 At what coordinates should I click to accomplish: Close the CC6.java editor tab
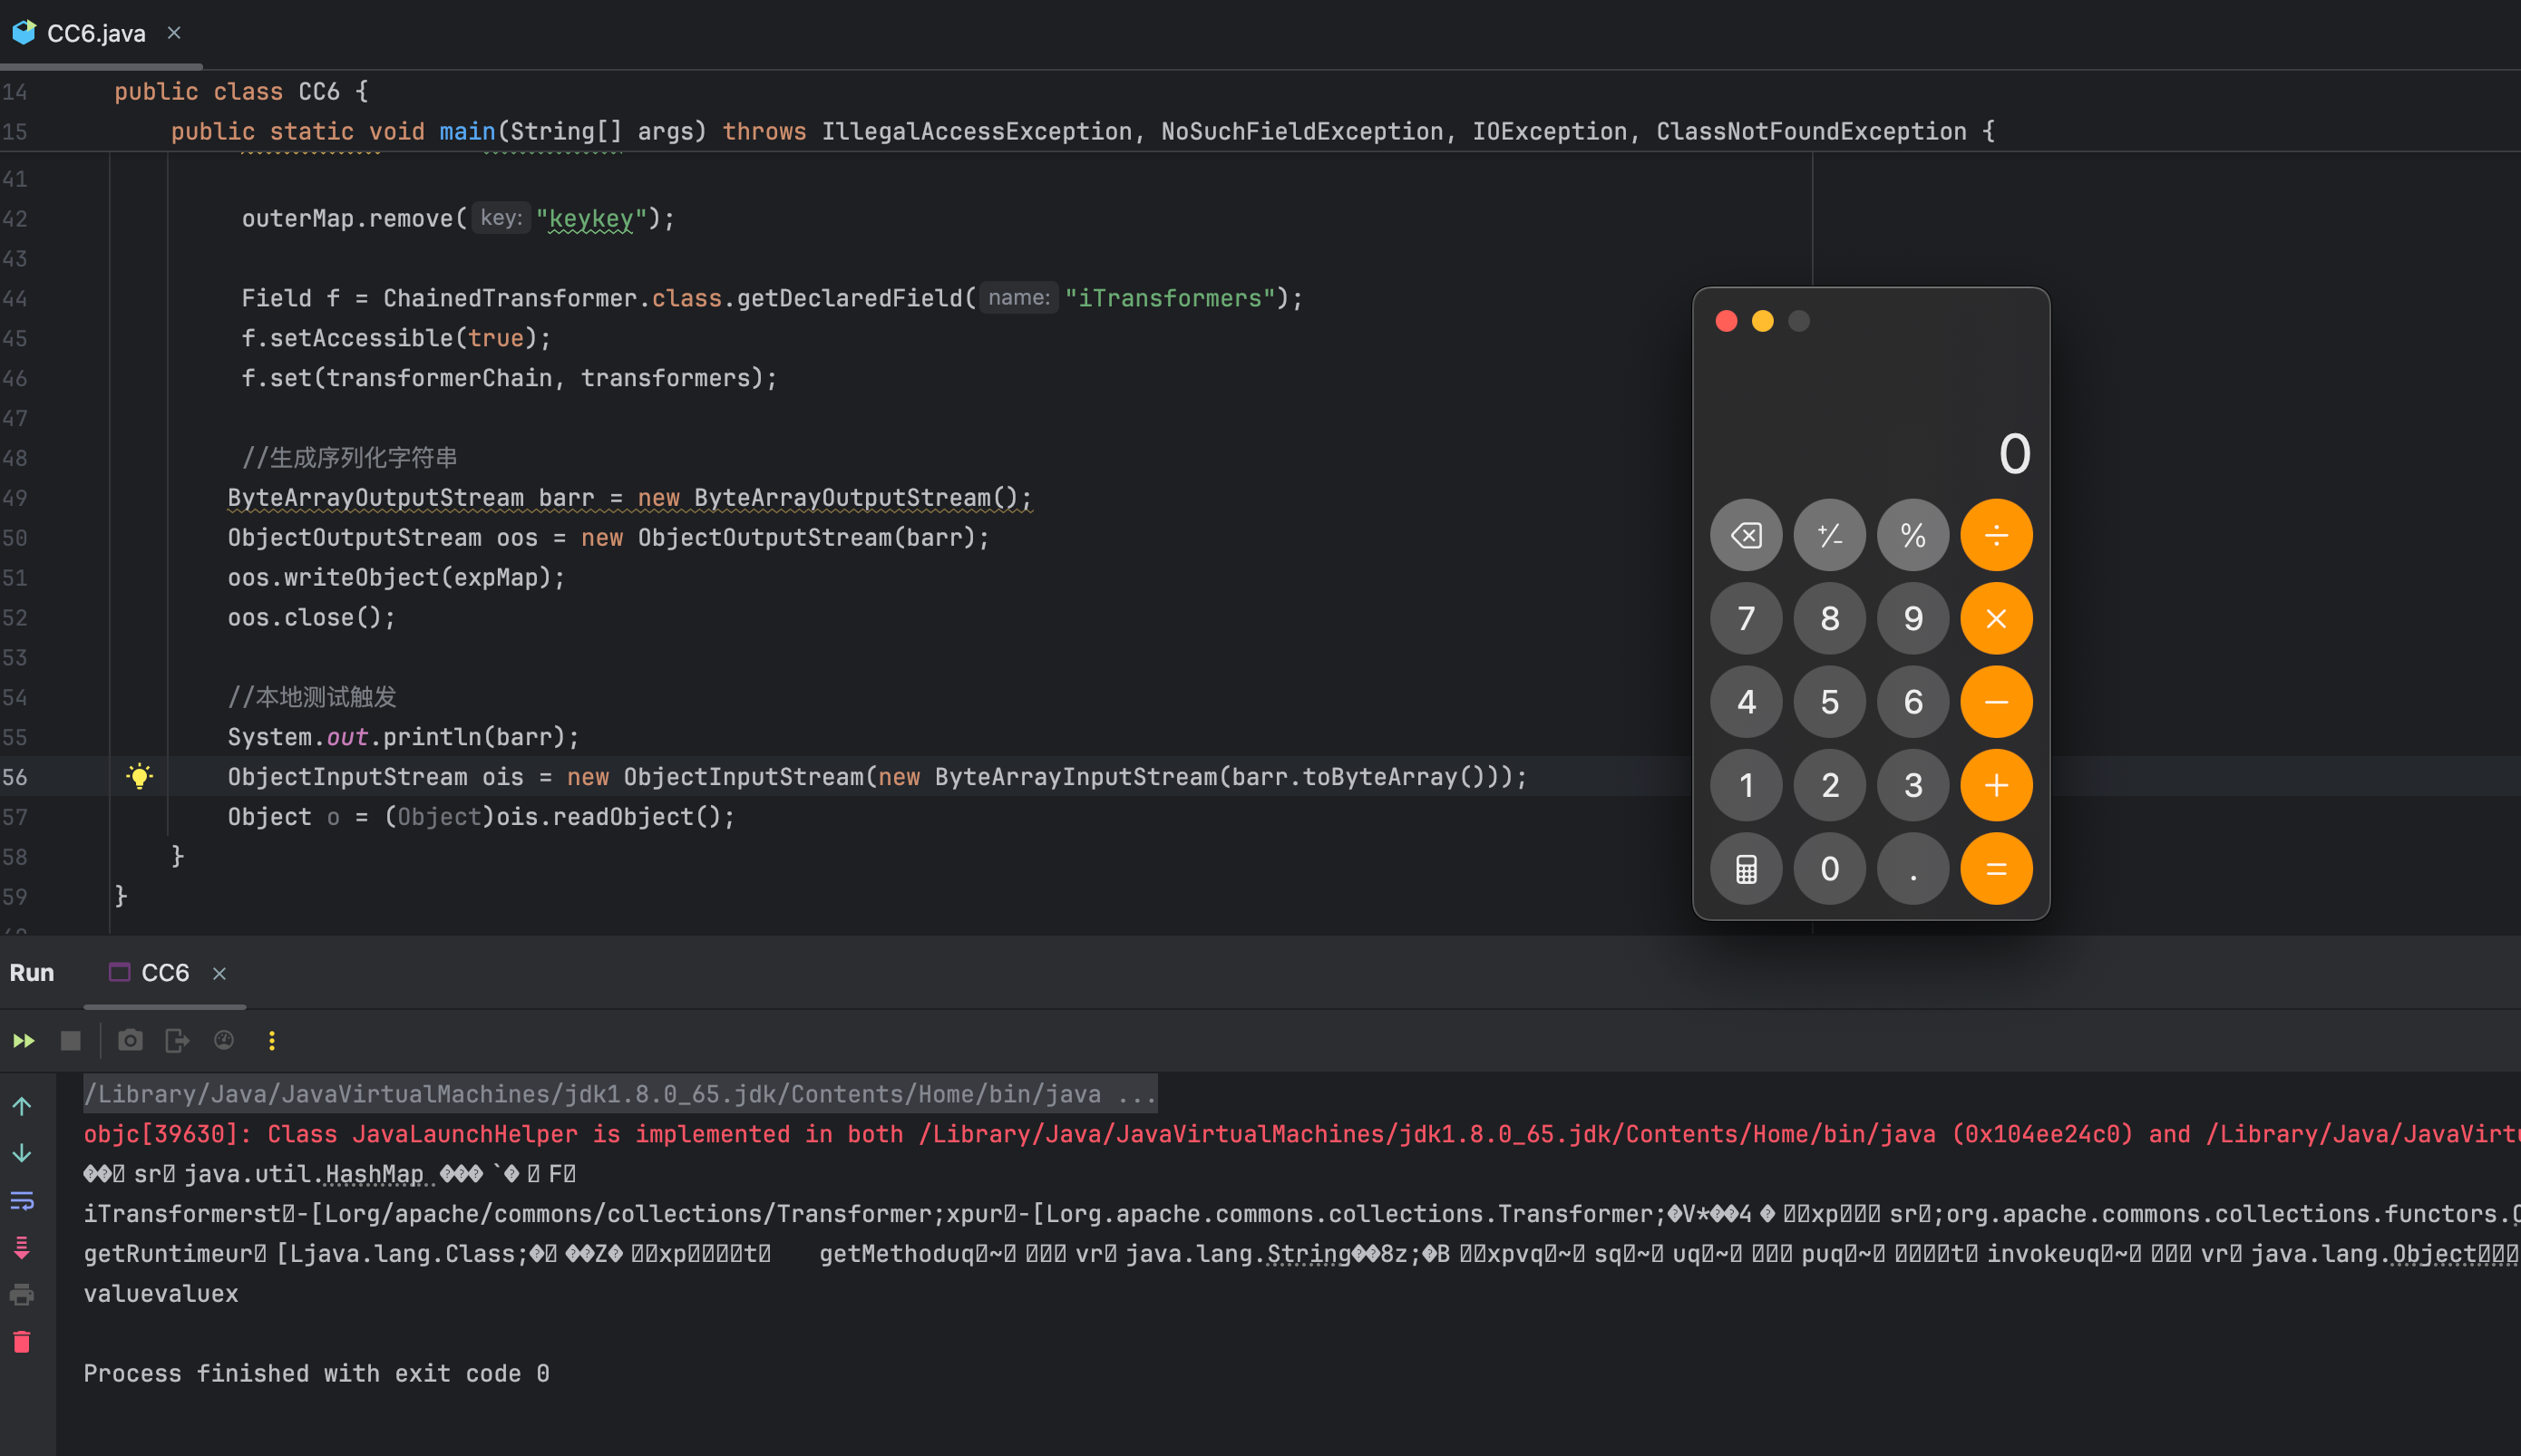(x=174, y=33)
